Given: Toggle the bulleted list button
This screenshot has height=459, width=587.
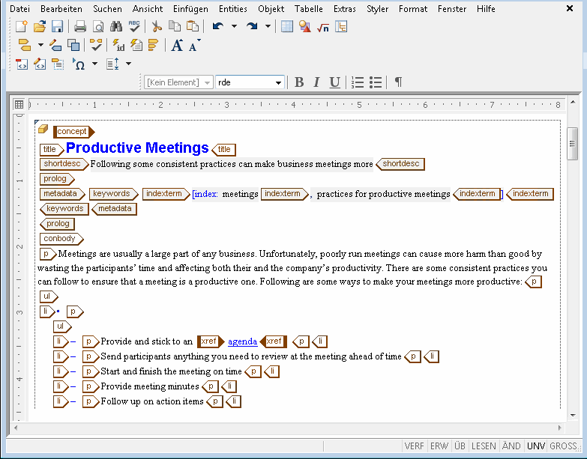Looking at the screenshot, I should click(x=376, y=82).
